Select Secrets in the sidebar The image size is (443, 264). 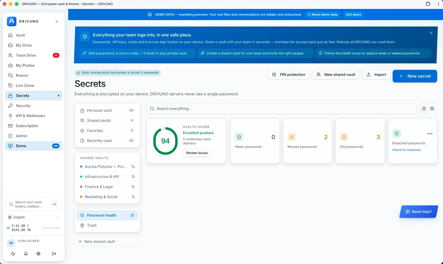pyautogui.click(x=34, y=96)
